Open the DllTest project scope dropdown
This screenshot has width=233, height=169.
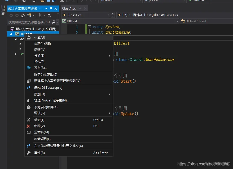coord(177,21)
